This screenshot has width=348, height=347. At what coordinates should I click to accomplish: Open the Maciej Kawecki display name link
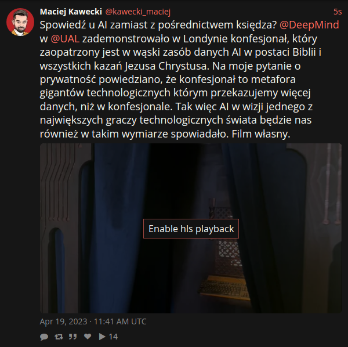[71, 12]
